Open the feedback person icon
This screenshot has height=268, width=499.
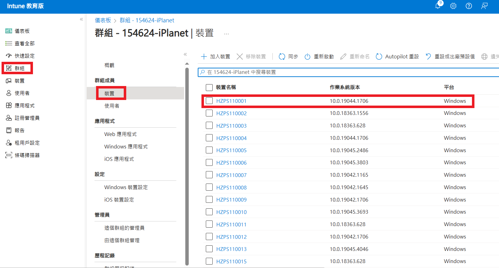tap(484, 6)
